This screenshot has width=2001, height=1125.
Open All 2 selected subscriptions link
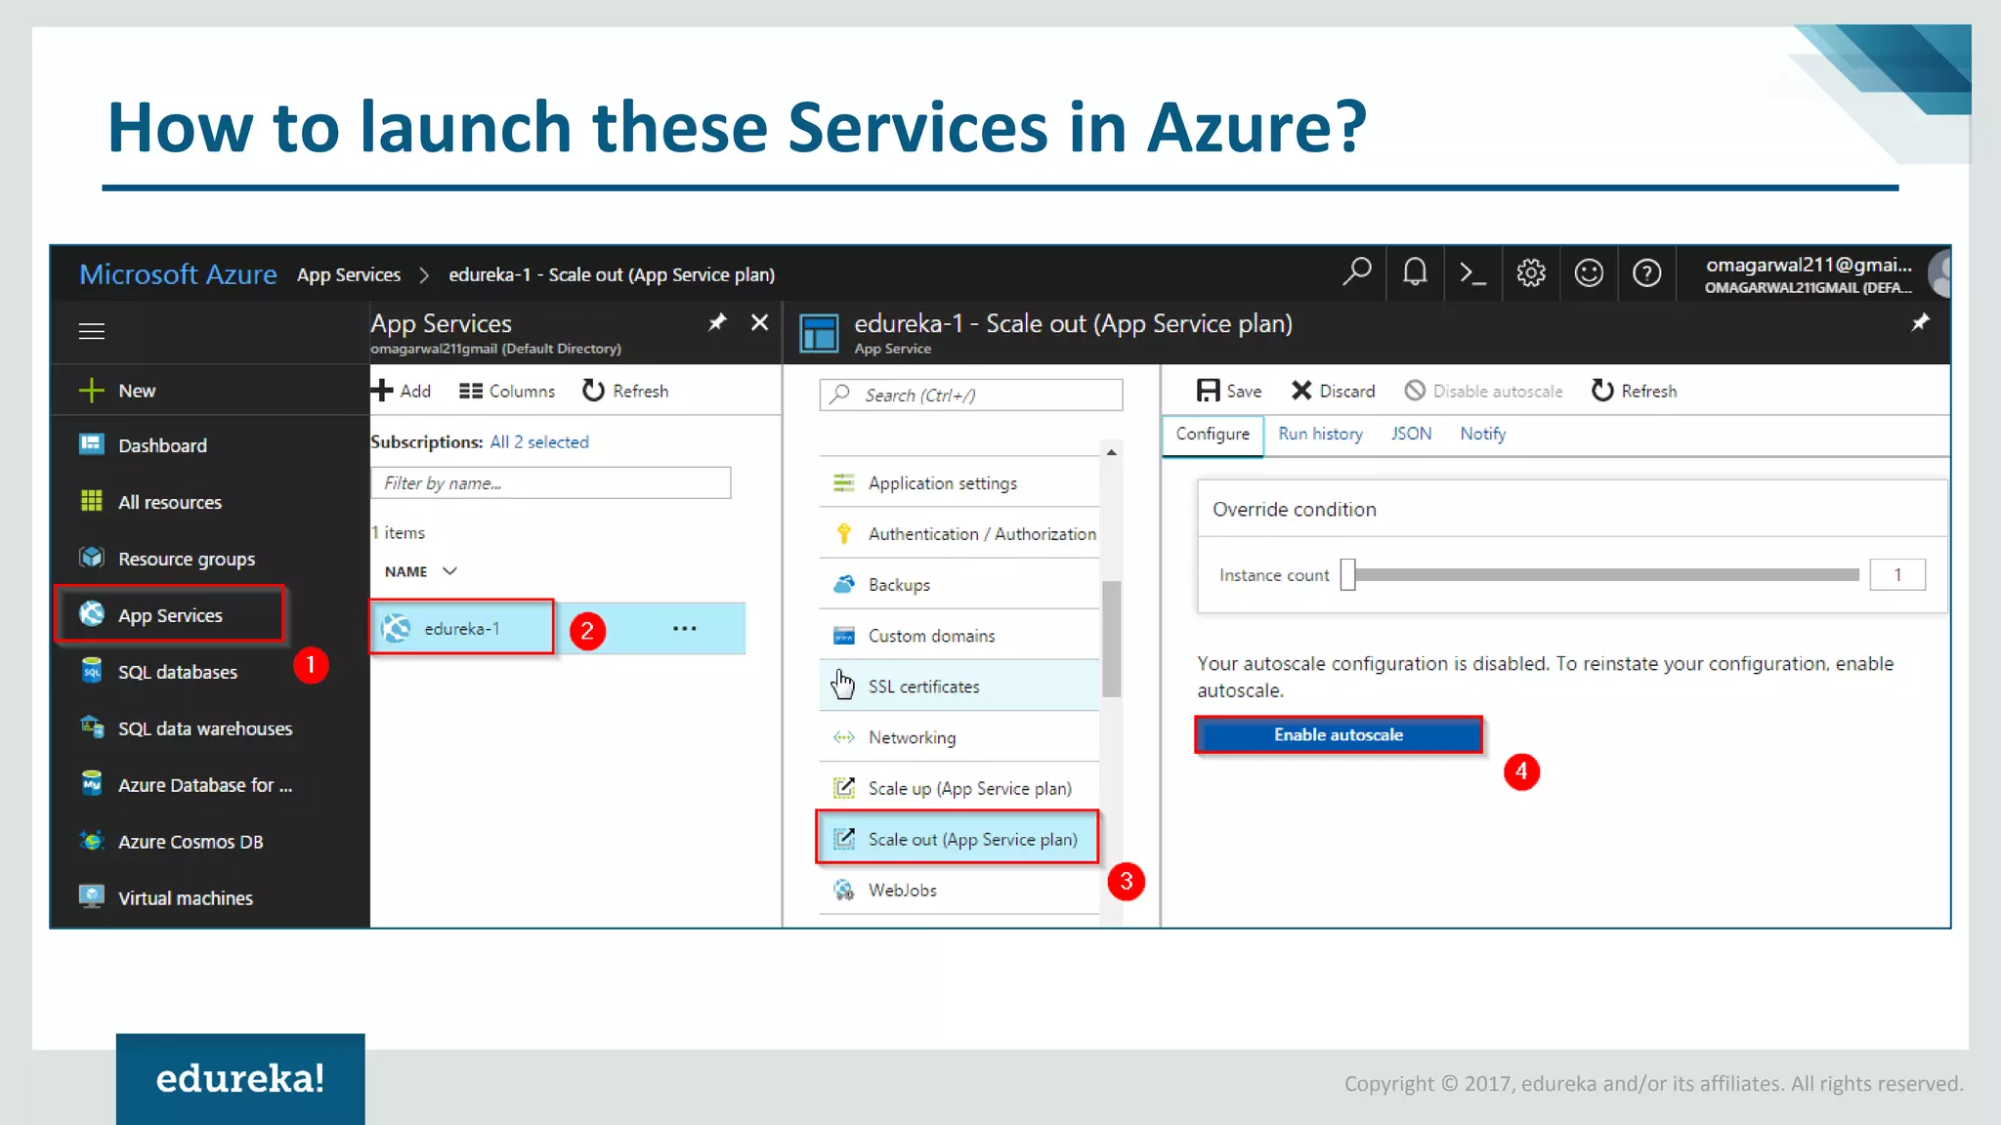(x=539, y=441)
